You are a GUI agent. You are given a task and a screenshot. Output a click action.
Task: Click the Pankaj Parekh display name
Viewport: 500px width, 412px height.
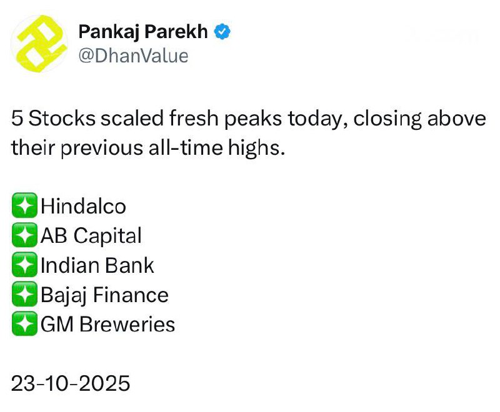(142, 32)
